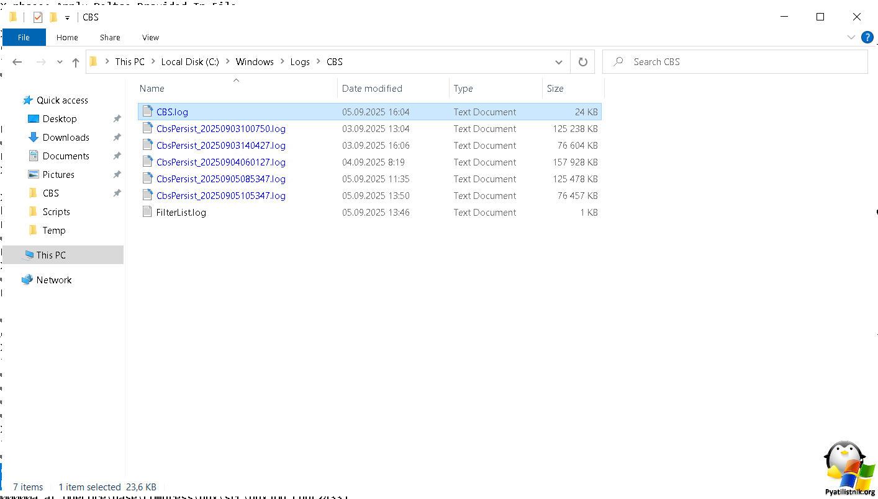Select the Downloads folder in Quick access
This screenshot has height=499, width=878.
[x=66, y=138]
